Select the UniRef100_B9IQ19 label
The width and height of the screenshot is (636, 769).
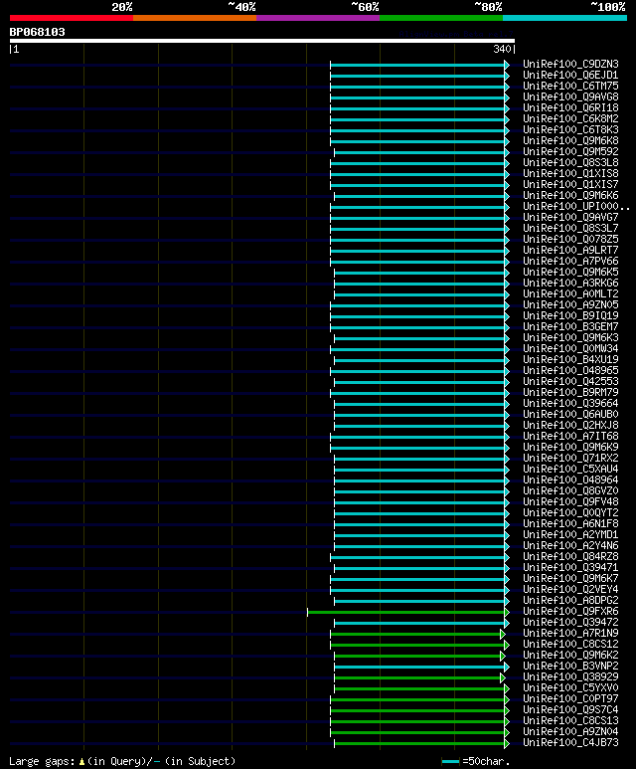point(570,315)
